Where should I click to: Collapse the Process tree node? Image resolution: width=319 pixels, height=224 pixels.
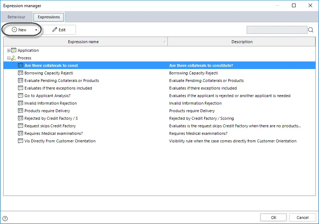click(x=9, y=58)
